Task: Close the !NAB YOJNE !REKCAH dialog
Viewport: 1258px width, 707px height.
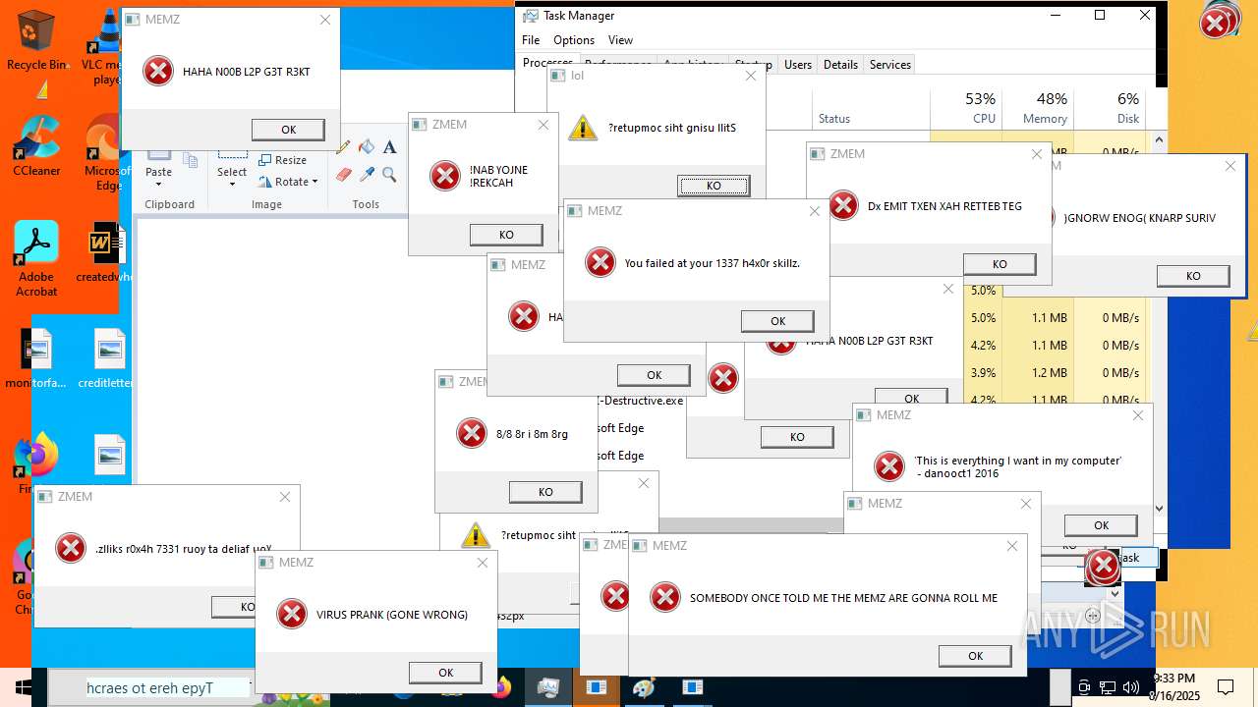Action: tap(543, 125)
